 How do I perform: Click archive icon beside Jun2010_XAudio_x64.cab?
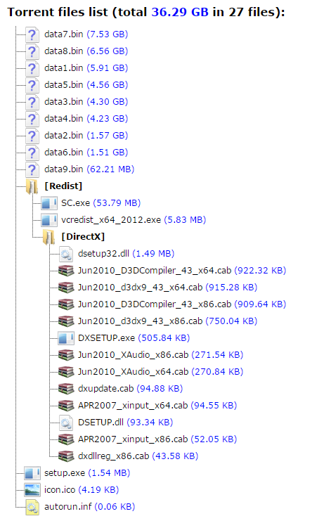coord(66,371)
